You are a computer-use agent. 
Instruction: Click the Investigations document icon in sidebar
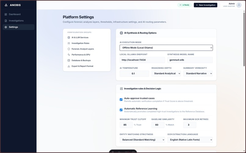[x=6, y=21]
